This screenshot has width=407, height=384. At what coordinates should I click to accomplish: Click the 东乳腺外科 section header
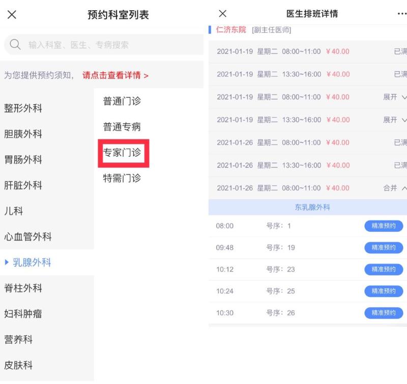[312, 207]
